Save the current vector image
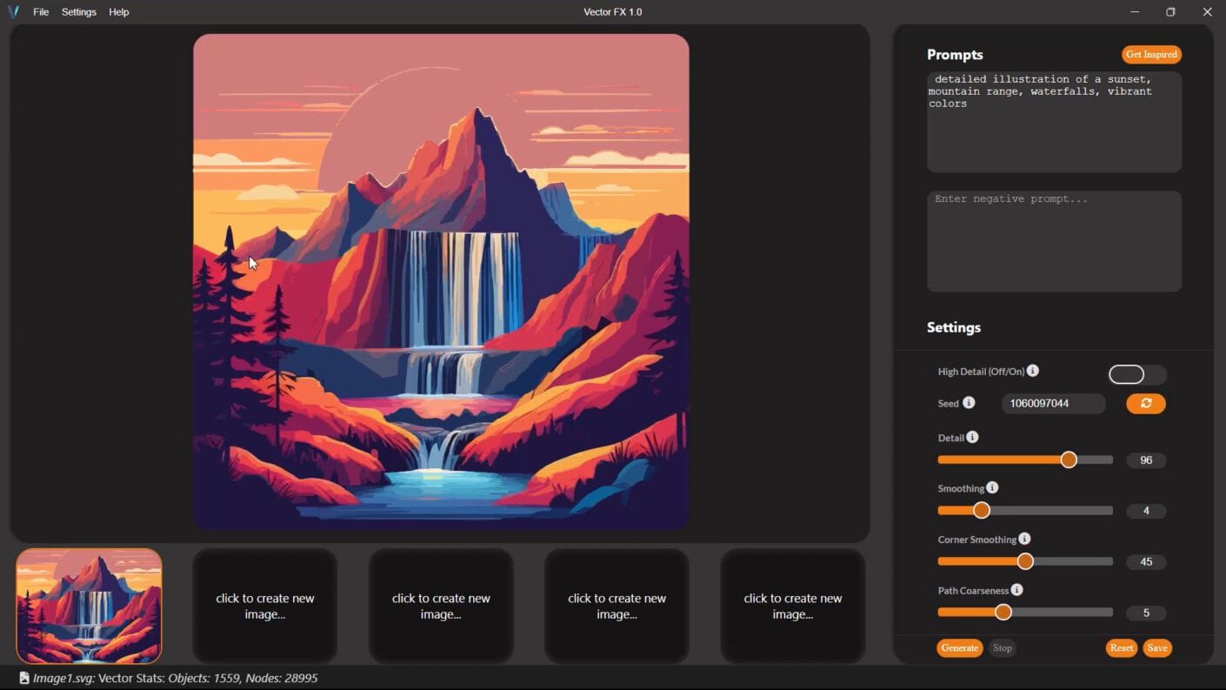Screen dimensions: 1226x690 (x=1157, y=647)
